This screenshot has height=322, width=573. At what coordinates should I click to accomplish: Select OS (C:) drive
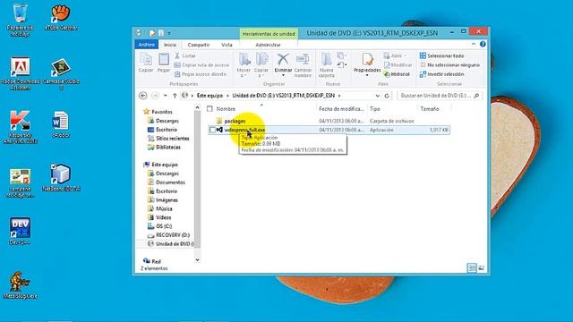click(x=164, y=226)
